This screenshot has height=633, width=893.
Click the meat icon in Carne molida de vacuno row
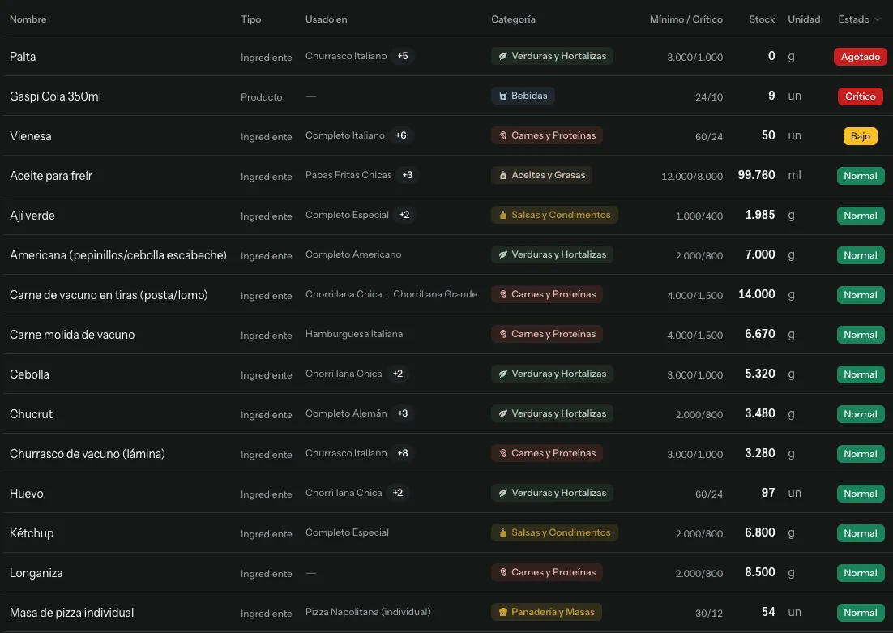click(x=503, y=335)
